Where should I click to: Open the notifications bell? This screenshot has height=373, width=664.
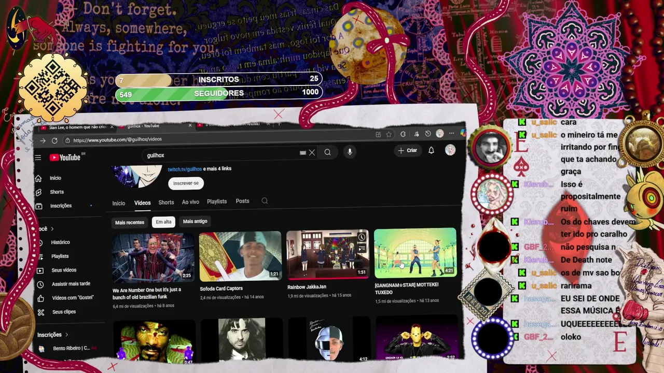tap(431, 150)
